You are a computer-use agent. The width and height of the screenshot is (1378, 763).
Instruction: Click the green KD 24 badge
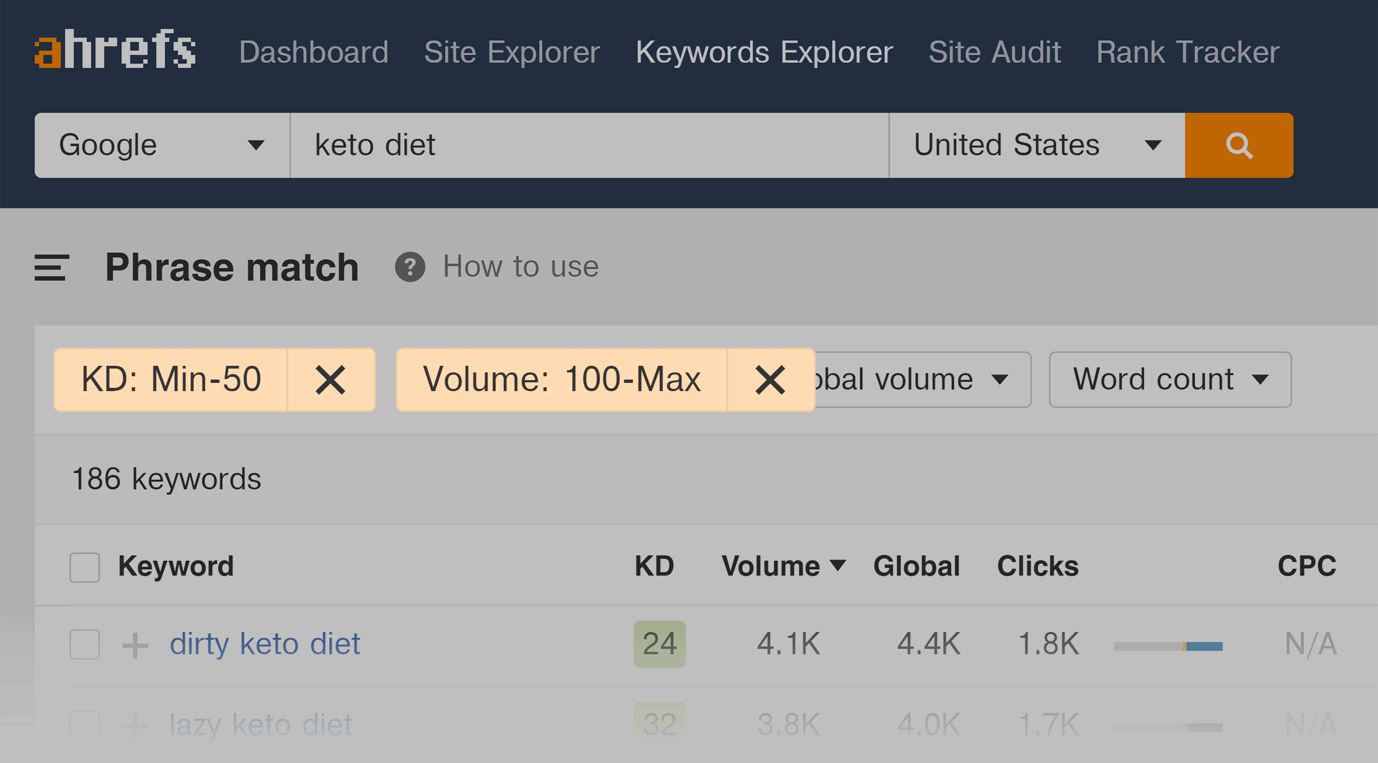coord(659,645)
